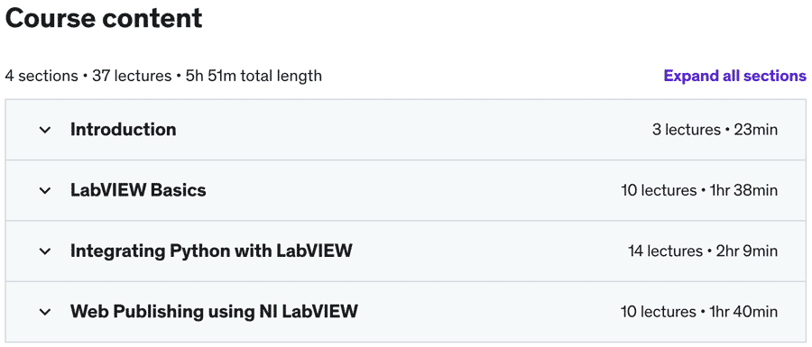This screenshot has height=347, width=812.
Task: Click the 37 lectures summary text
Action: point(132,76)
